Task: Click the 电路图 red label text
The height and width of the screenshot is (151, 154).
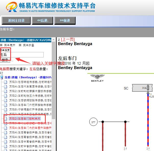Action: [5, 69]
